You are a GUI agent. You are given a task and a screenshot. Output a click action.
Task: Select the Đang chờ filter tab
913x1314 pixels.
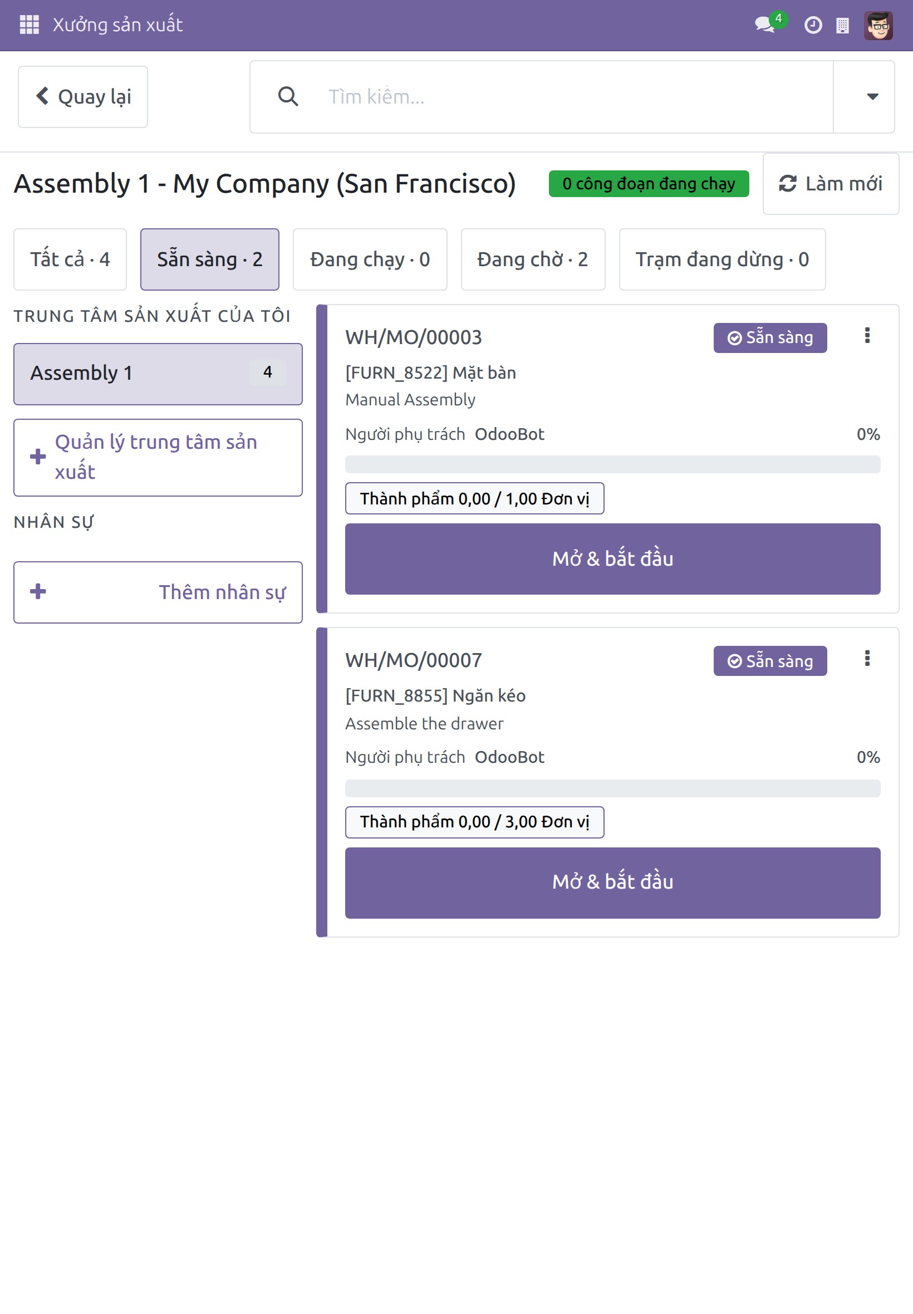click(x=533, y=259)
